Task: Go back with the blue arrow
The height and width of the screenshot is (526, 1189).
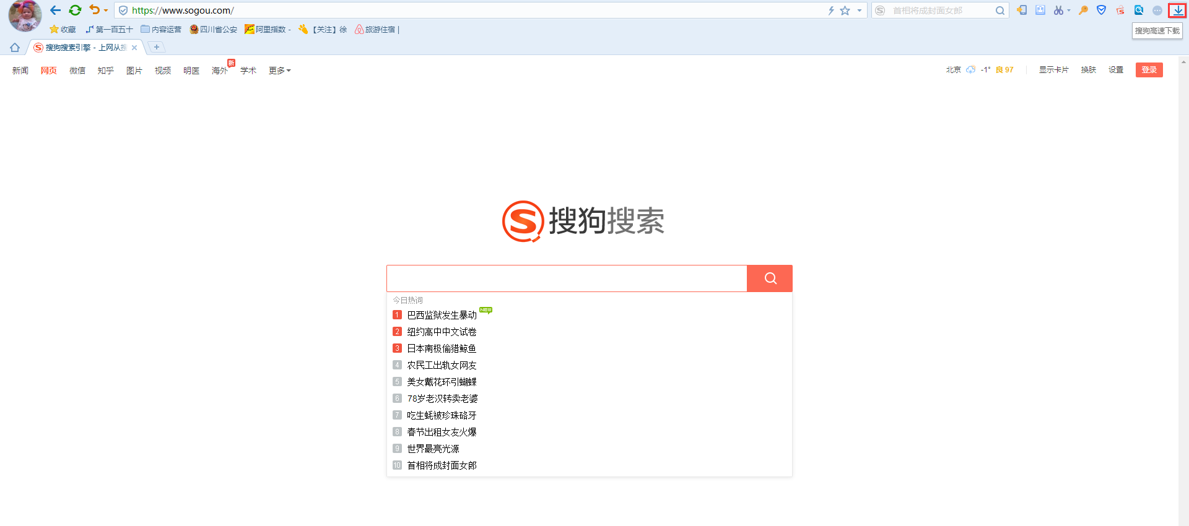Action: click(x=55, y=11)
